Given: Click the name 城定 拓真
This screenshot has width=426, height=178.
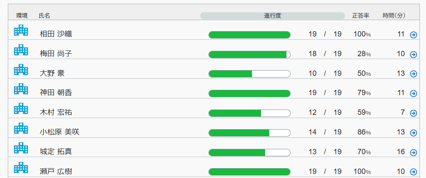Looking at the screenshot, I should [56, 152].
